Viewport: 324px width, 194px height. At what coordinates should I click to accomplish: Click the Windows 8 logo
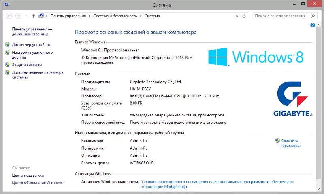tap(256, 57)
